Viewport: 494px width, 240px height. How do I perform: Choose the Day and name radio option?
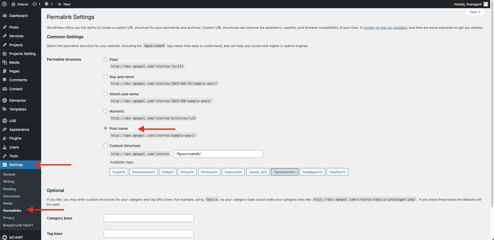click(105, 77)
